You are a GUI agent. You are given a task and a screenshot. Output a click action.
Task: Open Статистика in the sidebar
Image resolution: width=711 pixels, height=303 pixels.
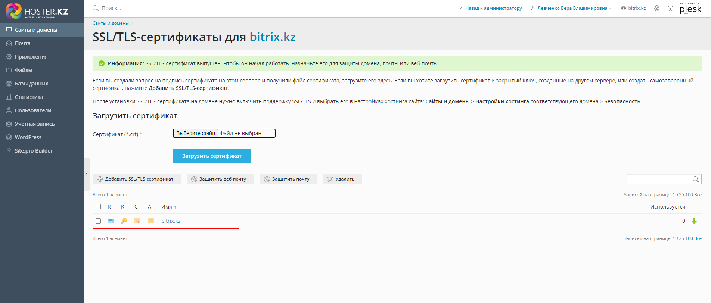click(42, 97)
